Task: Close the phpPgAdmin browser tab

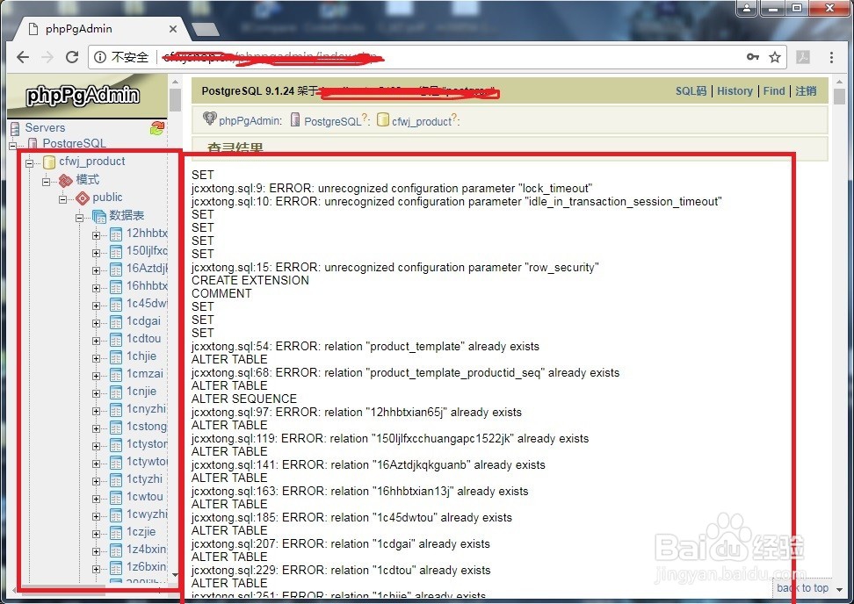Action: [173, 29]
